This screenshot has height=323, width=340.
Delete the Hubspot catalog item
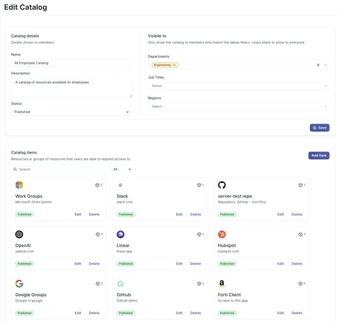pos(297,263)
